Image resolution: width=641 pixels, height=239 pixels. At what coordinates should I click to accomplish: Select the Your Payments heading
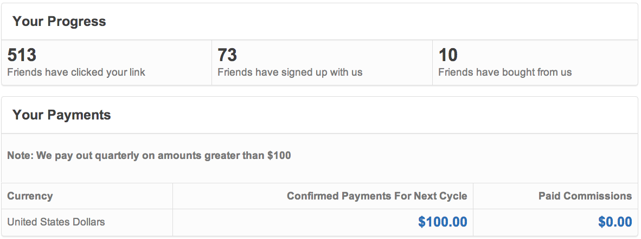[x=62, y=115]
